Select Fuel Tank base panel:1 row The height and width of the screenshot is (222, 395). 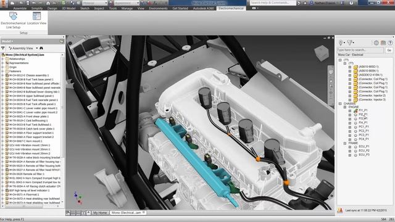pos(31,80)
